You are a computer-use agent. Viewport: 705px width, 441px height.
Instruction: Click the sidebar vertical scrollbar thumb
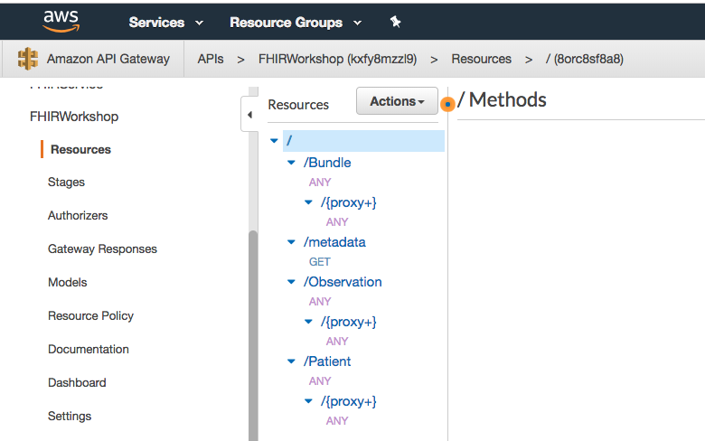point(253,335)
